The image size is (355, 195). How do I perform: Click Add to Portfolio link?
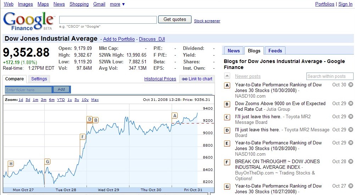tap(119, 39)
